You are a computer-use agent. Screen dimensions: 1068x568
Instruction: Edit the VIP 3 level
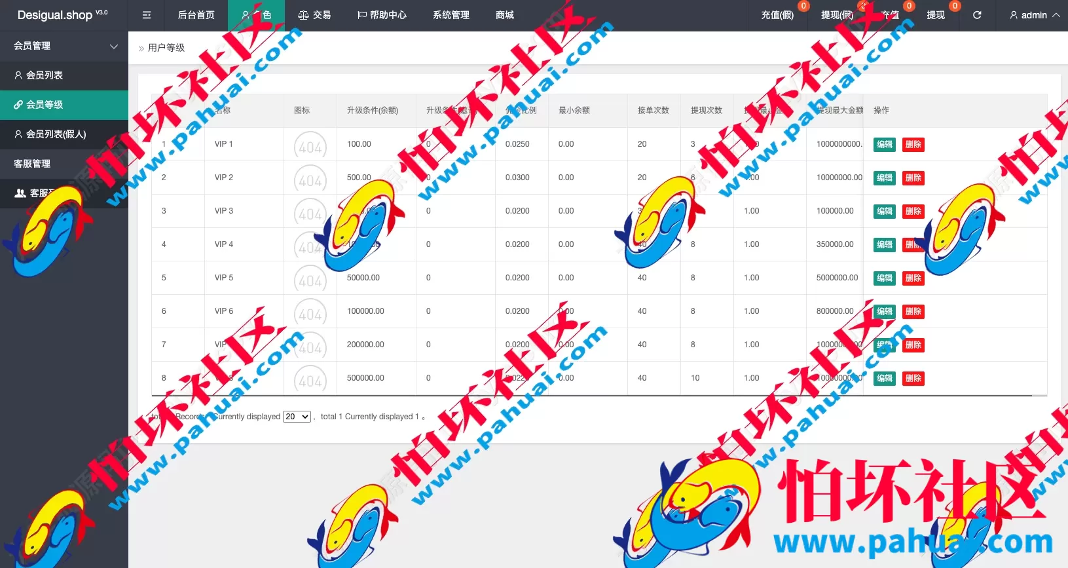pos(885,212)
